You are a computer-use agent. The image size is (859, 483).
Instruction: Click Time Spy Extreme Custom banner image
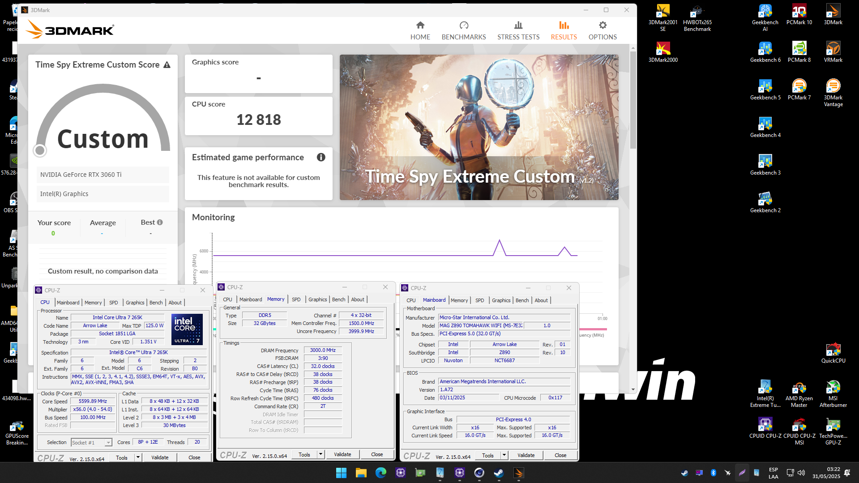pos(479,127)
